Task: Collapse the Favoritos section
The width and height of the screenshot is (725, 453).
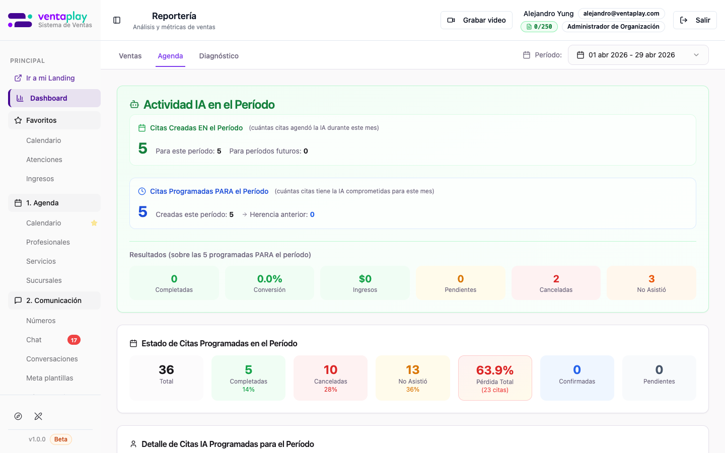Action: point(54,120)
